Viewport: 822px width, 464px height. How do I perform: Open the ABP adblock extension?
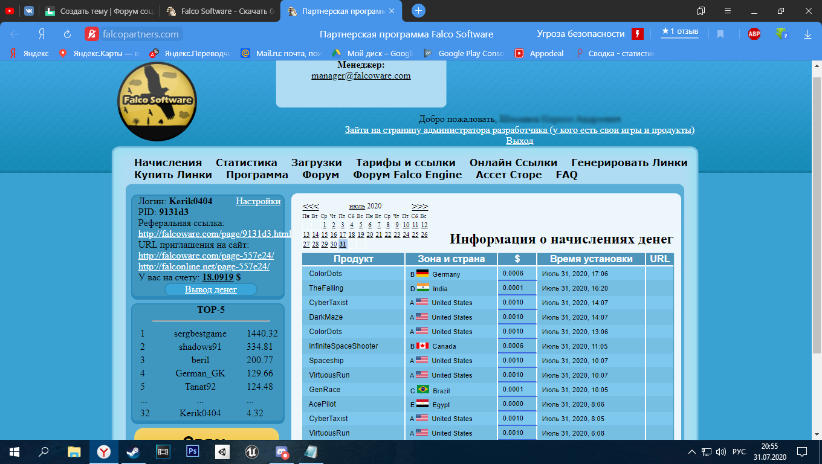tap(754, 34)
